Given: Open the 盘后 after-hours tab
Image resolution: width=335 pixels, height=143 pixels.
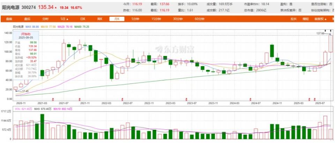Looking at the screenshot, I should (27, 19).
